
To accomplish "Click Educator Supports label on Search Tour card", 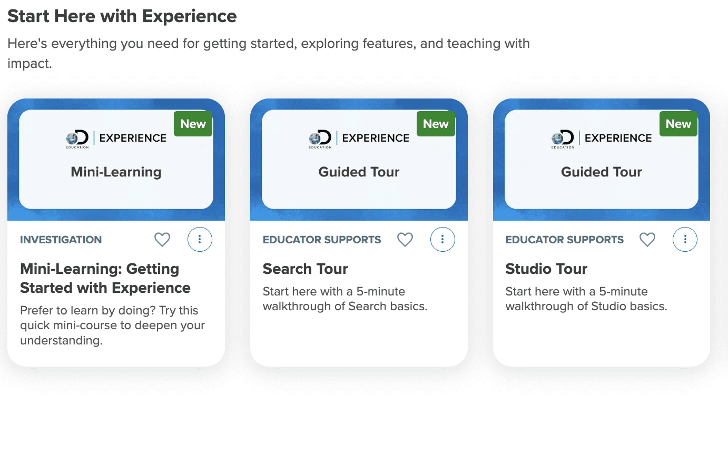I will pos(322,240).
